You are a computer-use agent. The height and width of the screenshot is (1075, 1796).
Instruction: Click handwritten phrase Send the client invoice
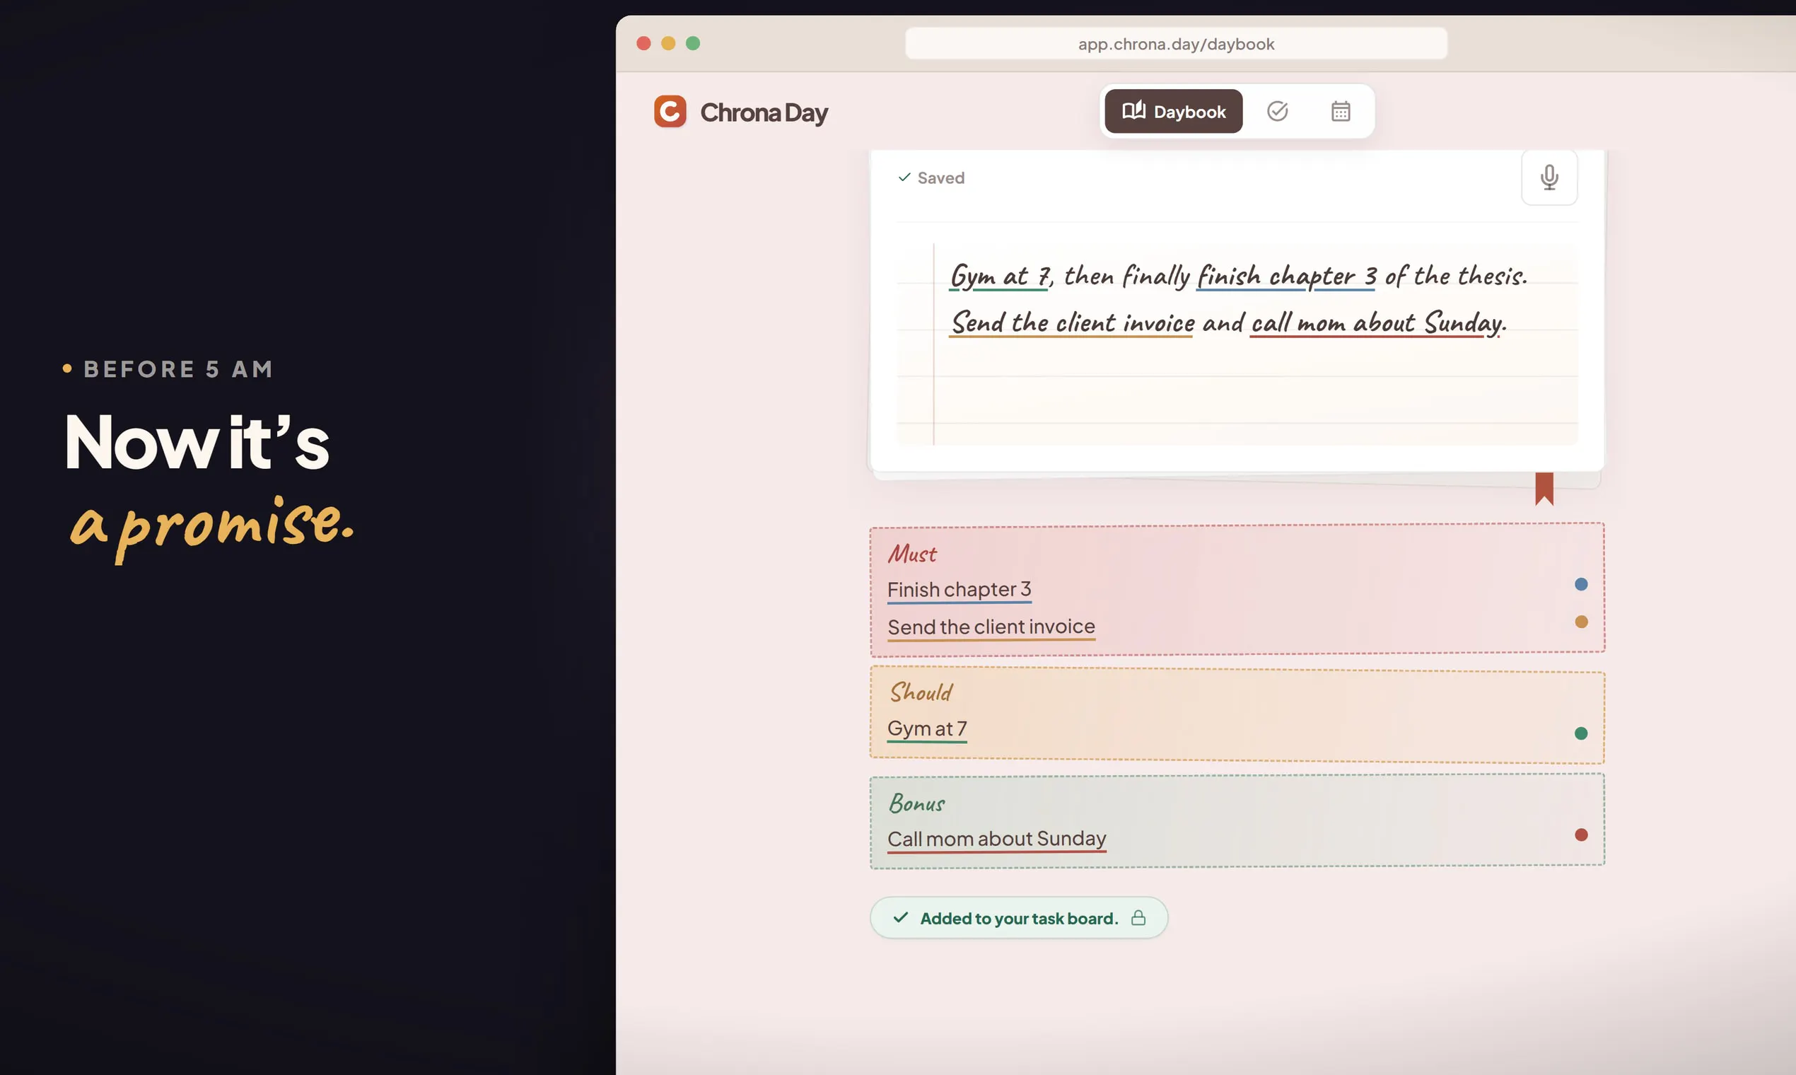pyautogui.click(x=1072, y=322)
